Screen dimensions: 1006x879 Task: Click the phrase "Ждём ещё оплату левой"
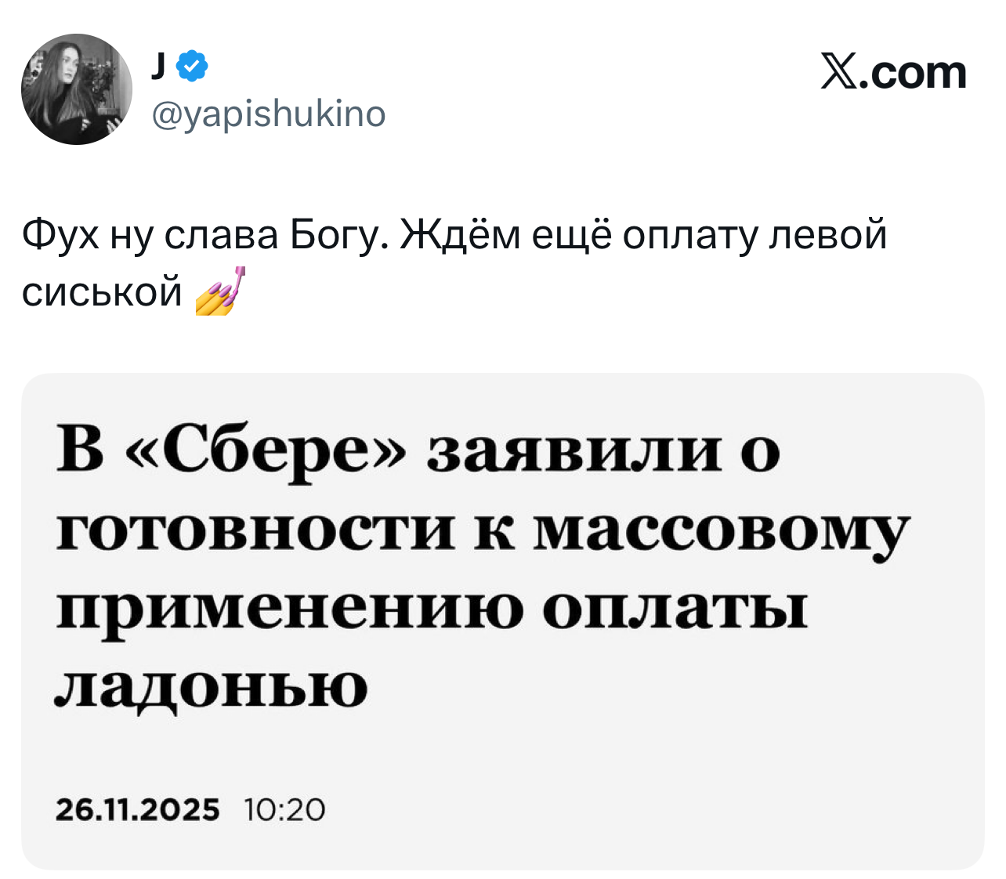click(x=644, y=234)
